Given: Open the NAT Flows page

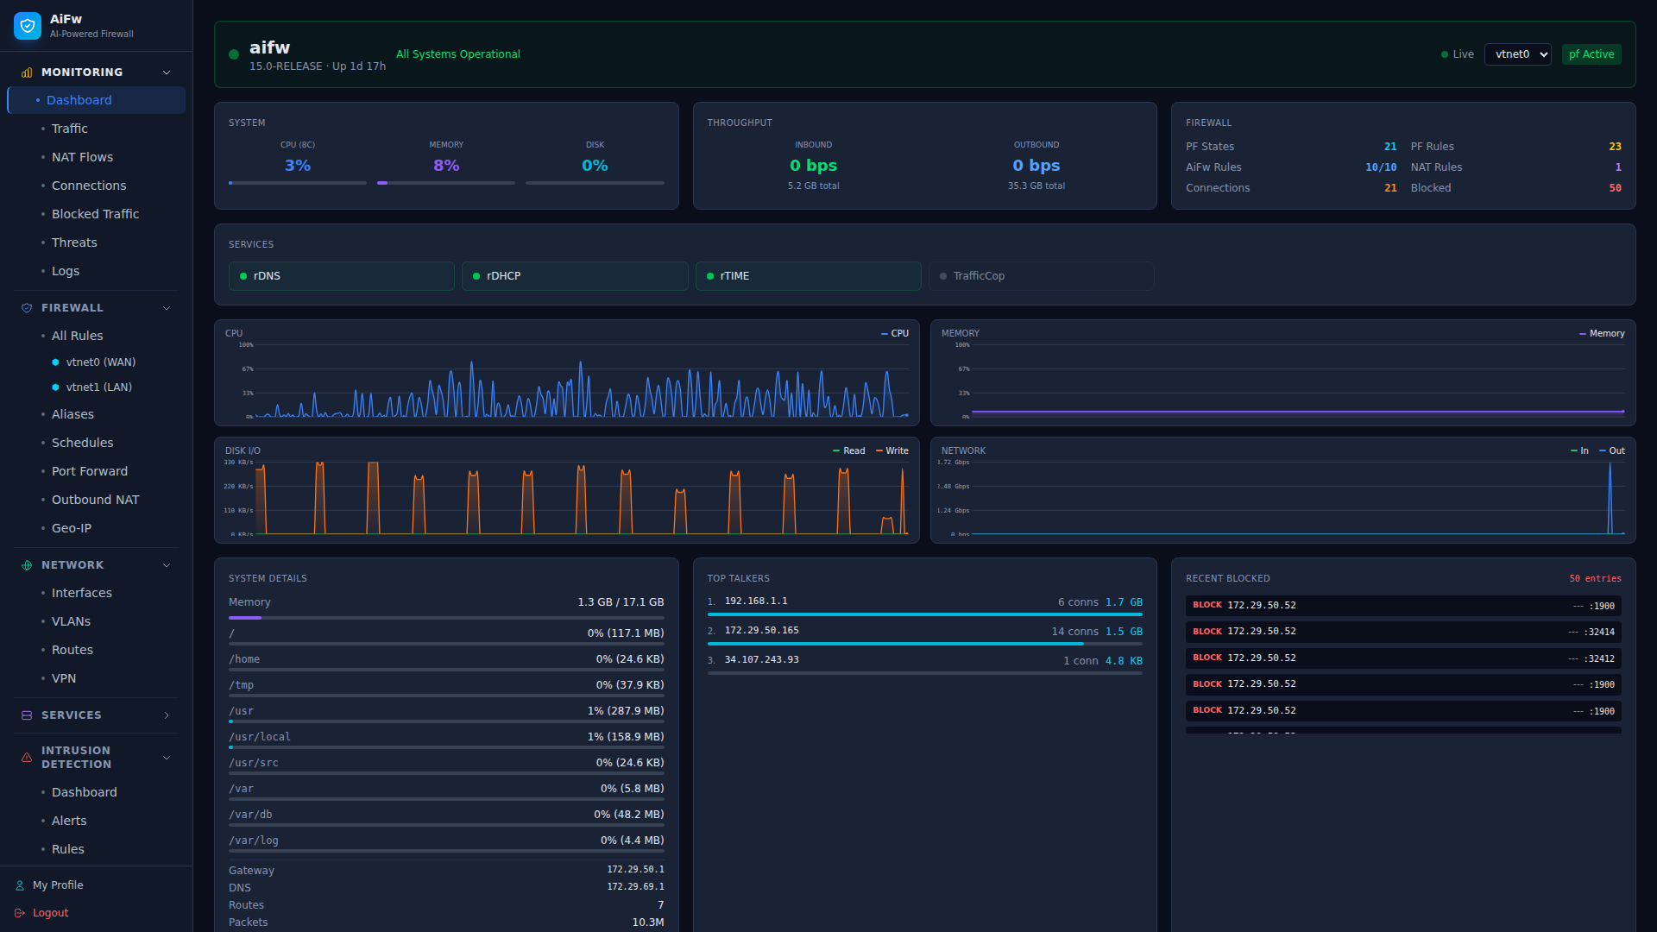Looking at the screenshot, I should 82,157.
